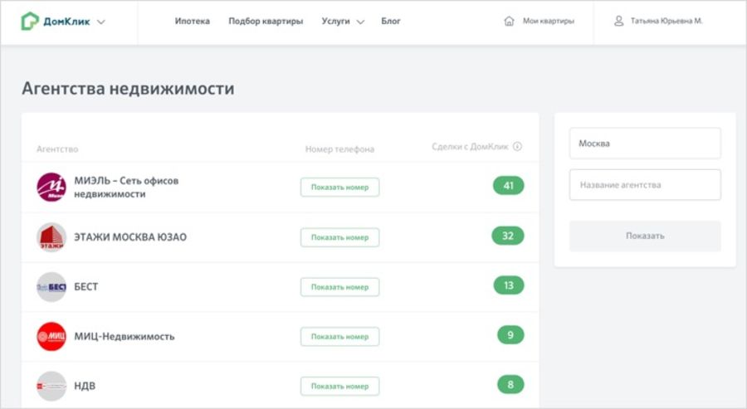The image size is (747, 409).
Task: Click the Агентство column header
Action: [x=57, y=149]
